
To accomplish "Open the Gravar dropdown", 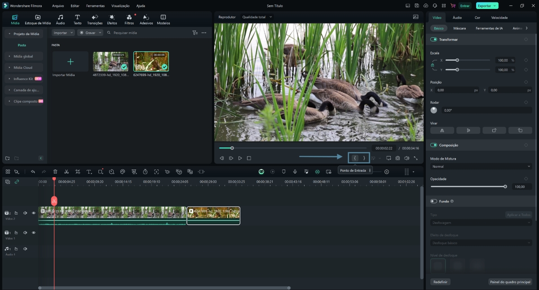I will point(90,33).
